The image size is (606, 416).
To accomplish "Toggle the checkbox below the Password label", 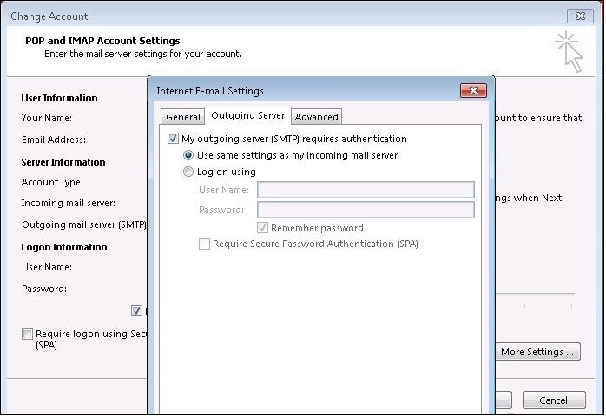I will (x=137, y=310).
